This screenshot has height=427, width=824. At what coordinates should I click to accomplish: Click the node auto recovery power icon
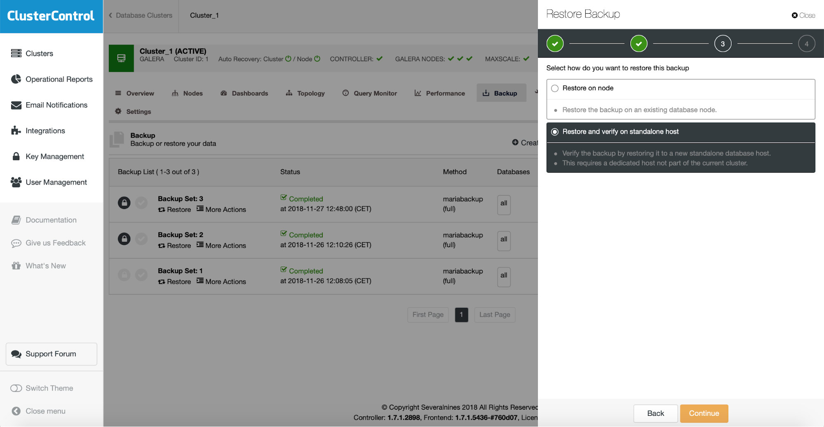(x=317, y=59)
